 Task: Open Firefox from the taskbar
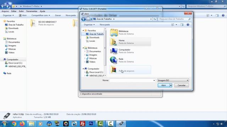pos(22,124)
